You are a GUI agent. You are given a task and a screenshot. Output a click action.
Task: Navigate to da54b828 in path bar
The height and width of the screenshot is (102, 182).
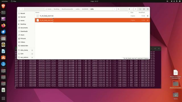coord(85,9)
